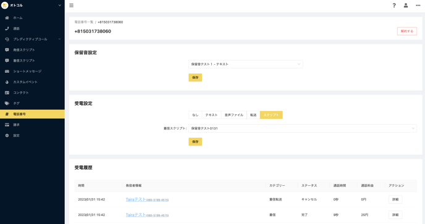Click the 0秒 duration cell
This screenshot has height=224, width=425.
(336, 199)
